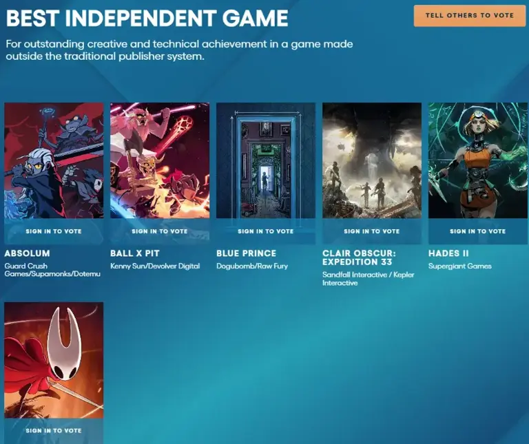
Task: Open the ABSOLUM title link
Action: [28, 253]
